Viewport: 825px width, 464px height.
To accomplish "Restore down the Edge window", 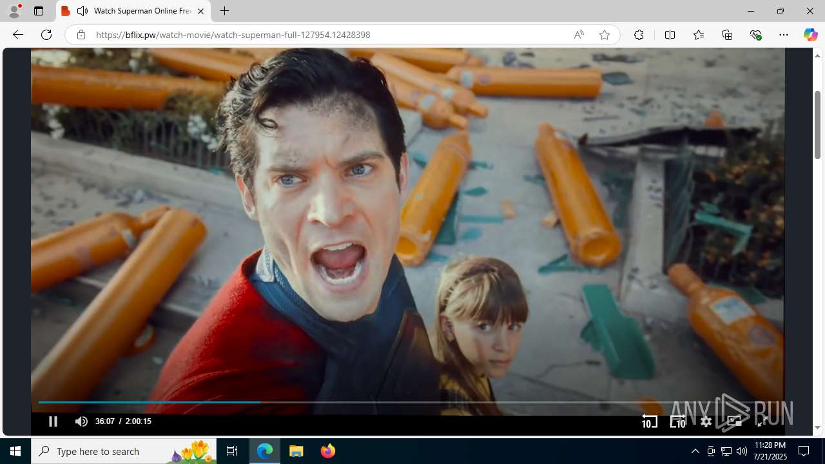I will [781, 11].
